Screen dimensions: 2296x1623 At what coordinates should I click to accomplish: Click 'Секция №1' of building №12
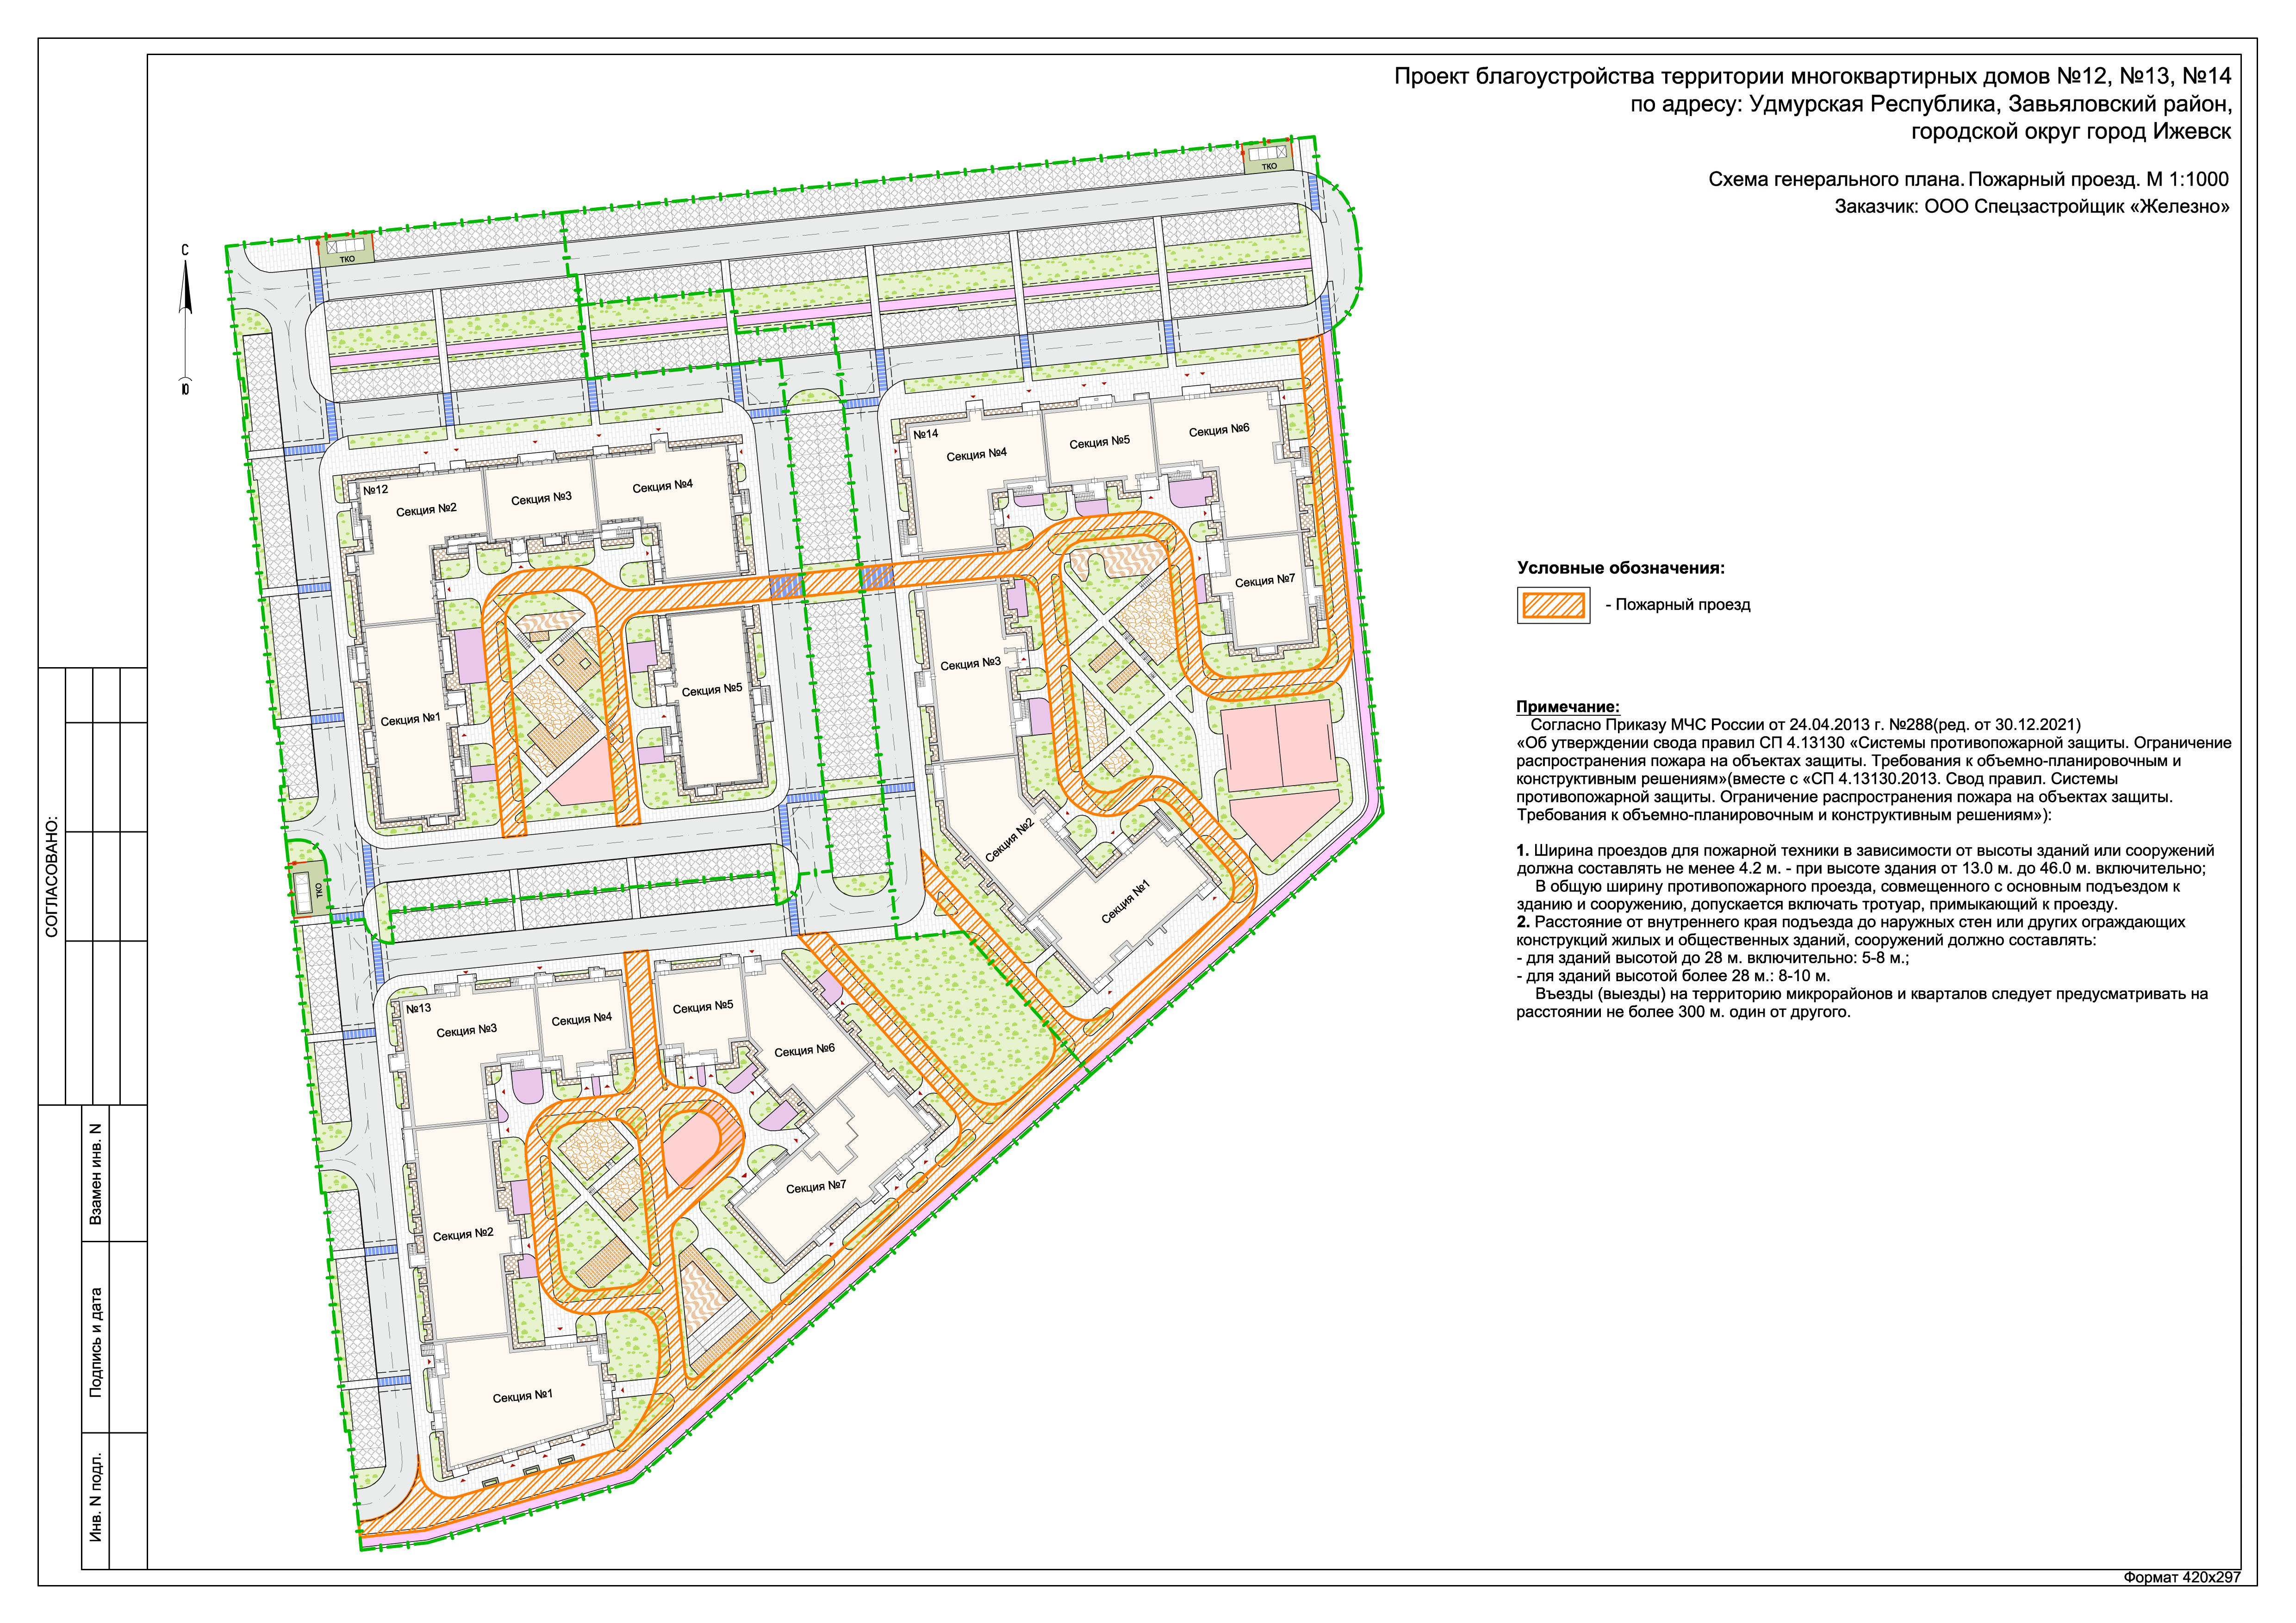[x=411, y=719]
